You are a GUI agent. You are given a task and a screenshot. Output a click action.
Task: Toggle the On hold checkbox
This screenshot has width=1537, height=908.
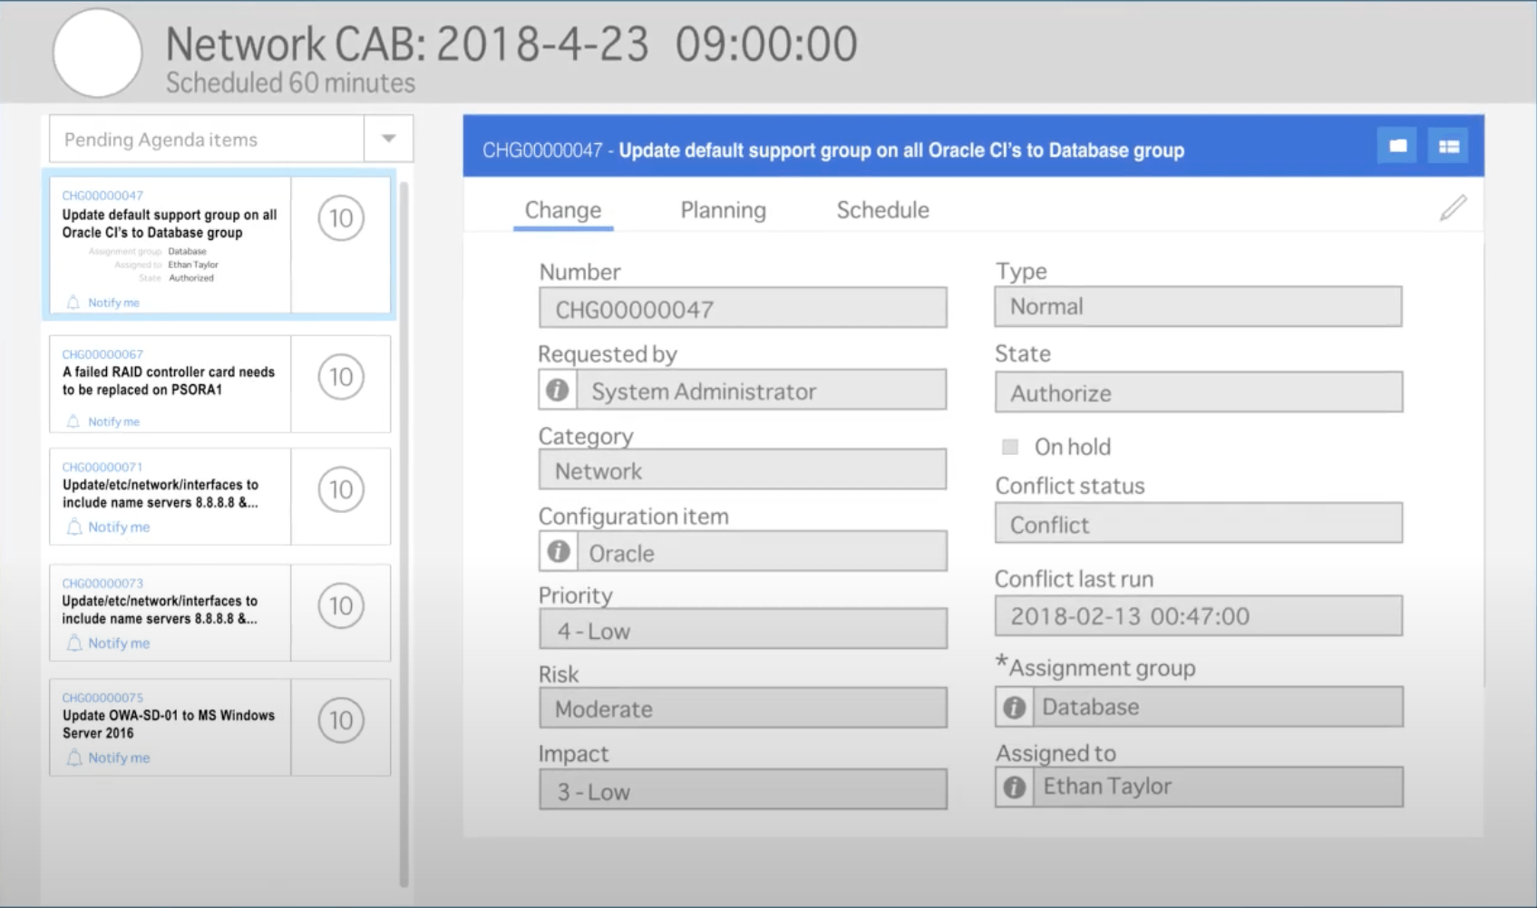point(1009,447)
